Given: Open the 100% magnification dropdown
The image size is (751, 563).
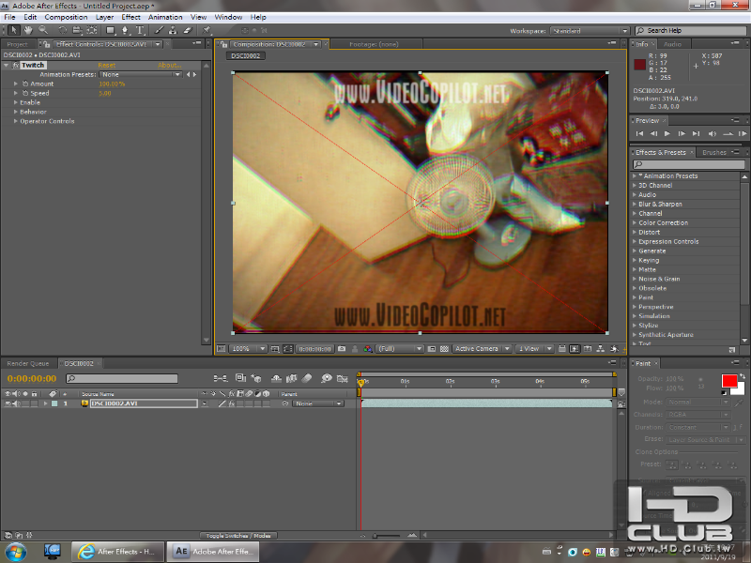Looking at the screenshot, I should coord(248,349).
